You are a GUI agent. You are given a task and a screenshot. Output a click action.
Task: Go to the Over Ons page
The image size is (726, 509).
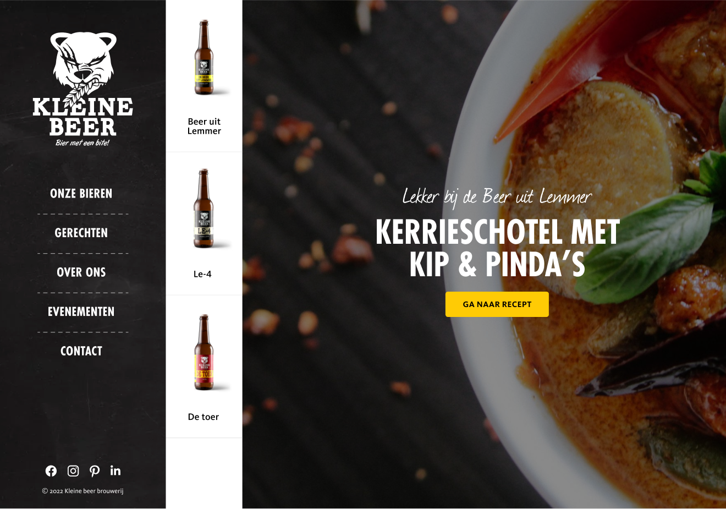81,272
